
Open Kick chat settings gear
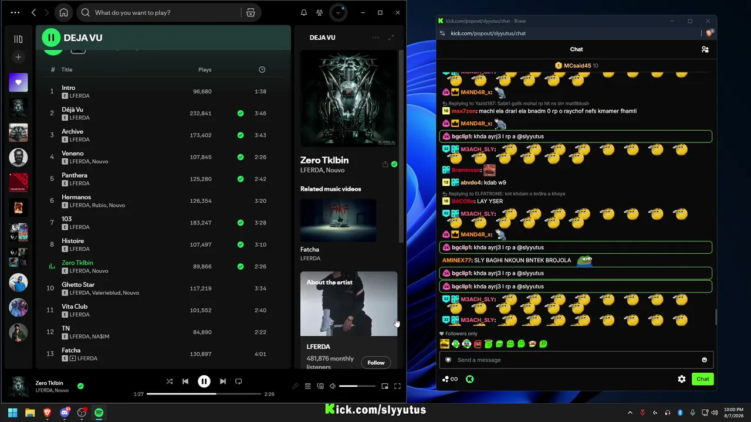682,379
